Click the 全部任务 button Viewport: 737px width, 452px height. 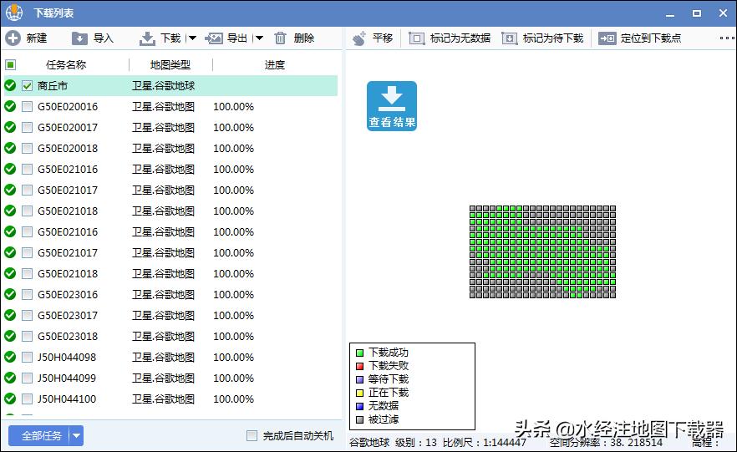pos(42,436)
